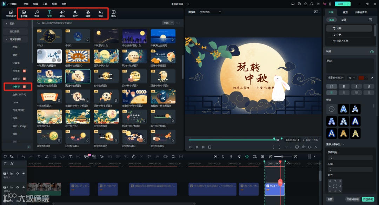
Task: Click the save-as-preset icon beside 动画
Action: [x=370, y=20]
